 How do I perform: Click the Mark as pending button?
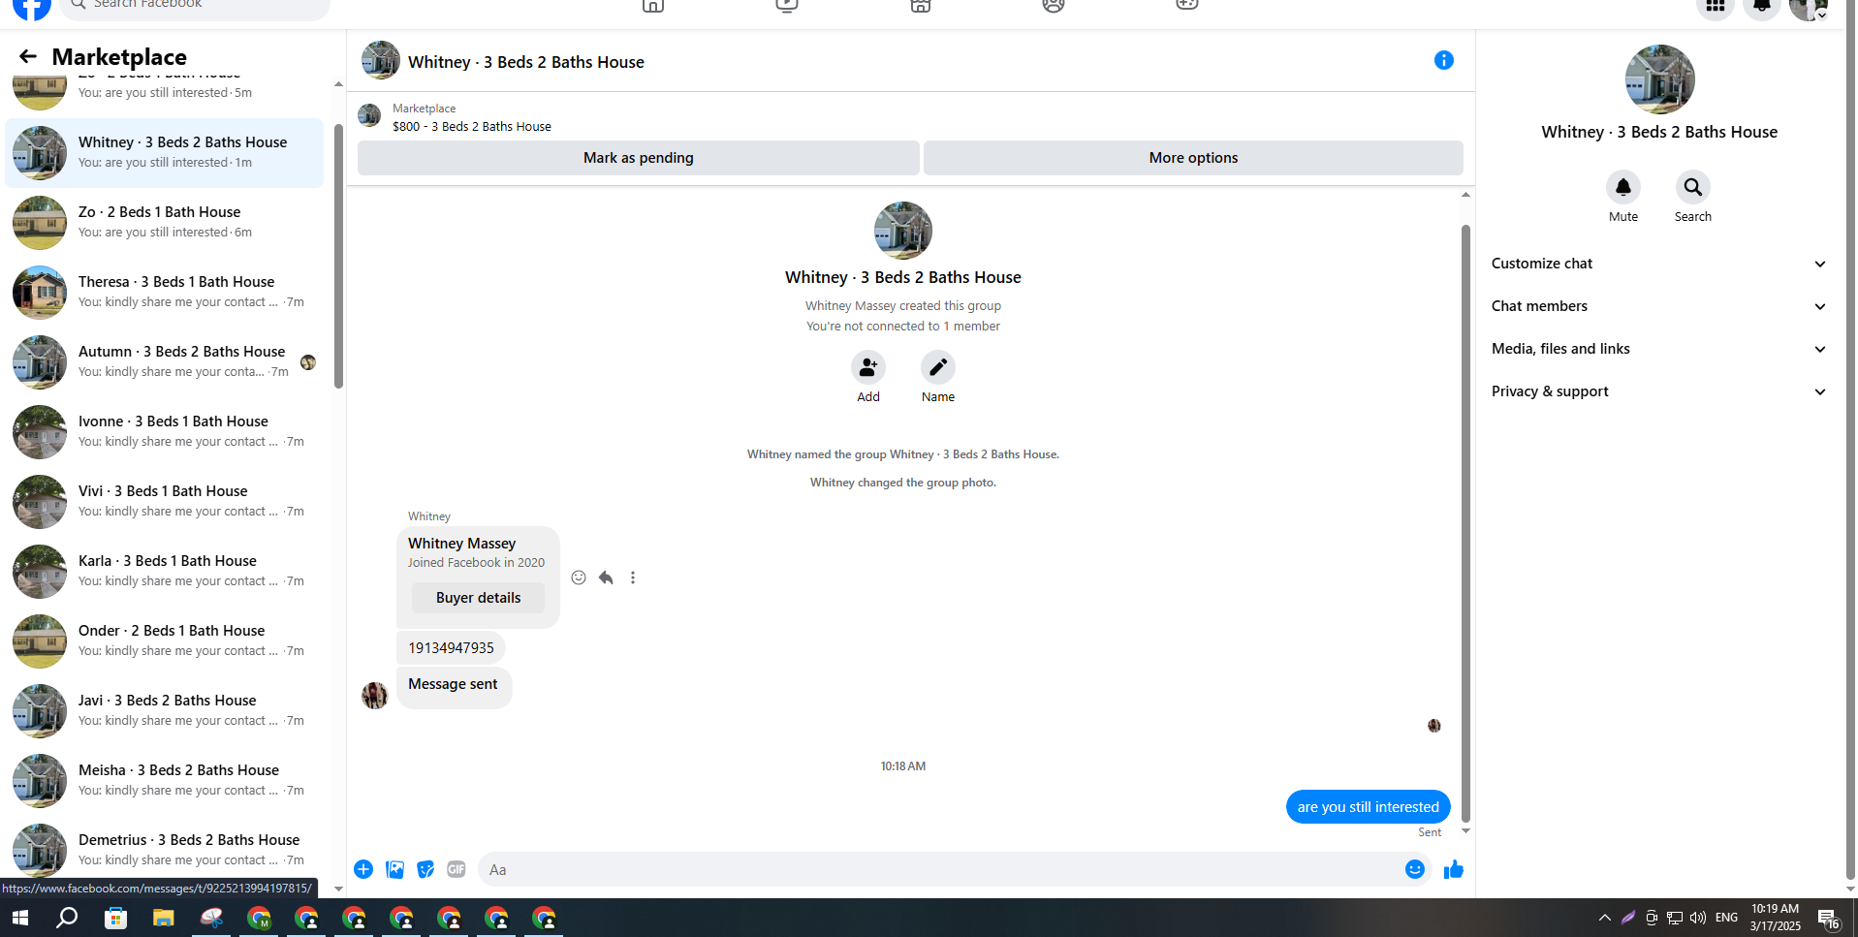pos(638,158)
